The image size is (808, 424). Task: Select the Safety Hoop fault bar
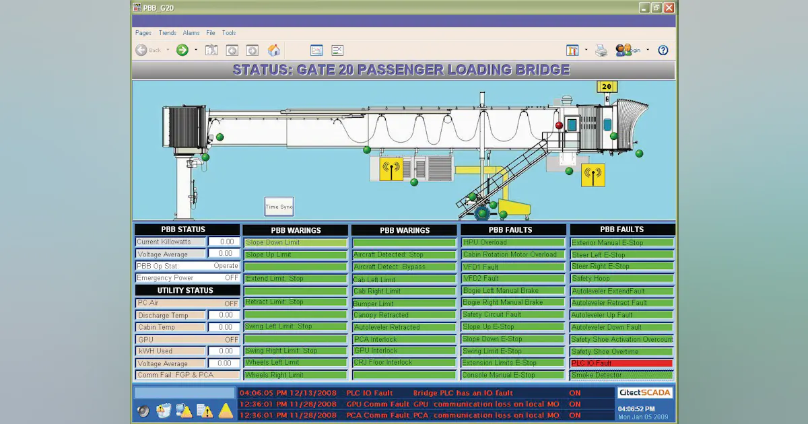[621, 279]
